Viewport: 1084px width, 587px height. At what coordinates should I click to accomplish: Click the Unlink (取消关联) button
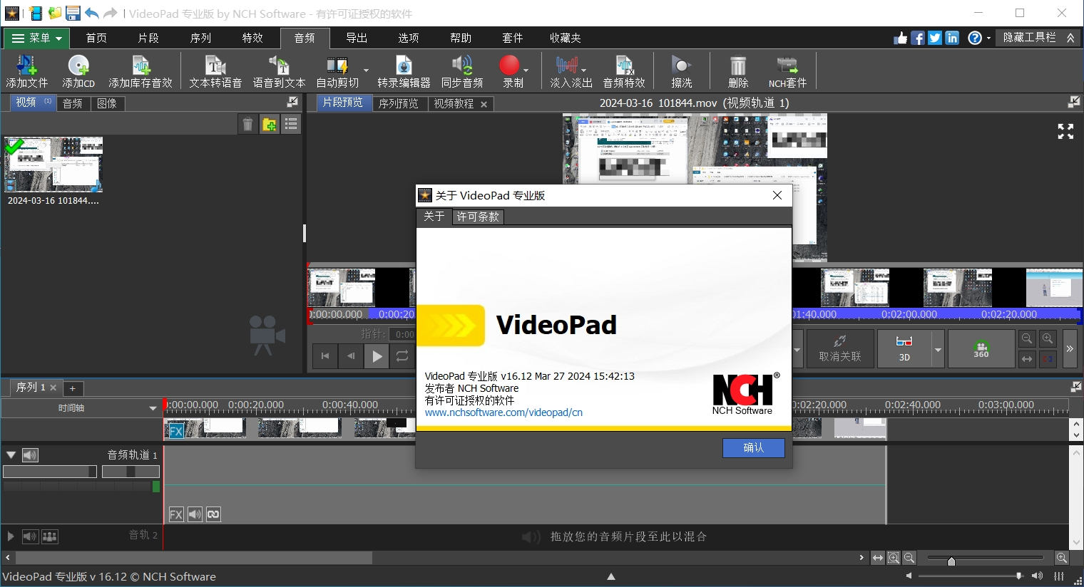tap(840, 348)
